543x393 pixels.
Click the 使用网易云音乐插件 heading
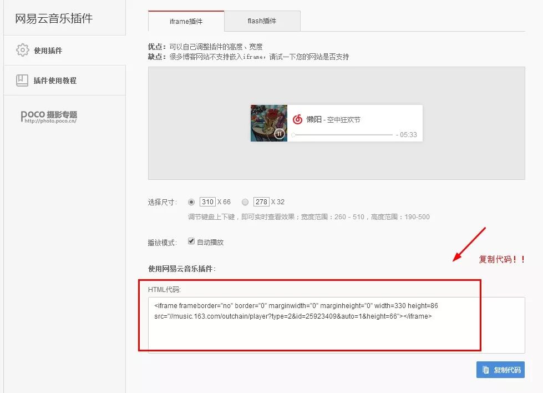pyautogui.click(x=182, y=269)
